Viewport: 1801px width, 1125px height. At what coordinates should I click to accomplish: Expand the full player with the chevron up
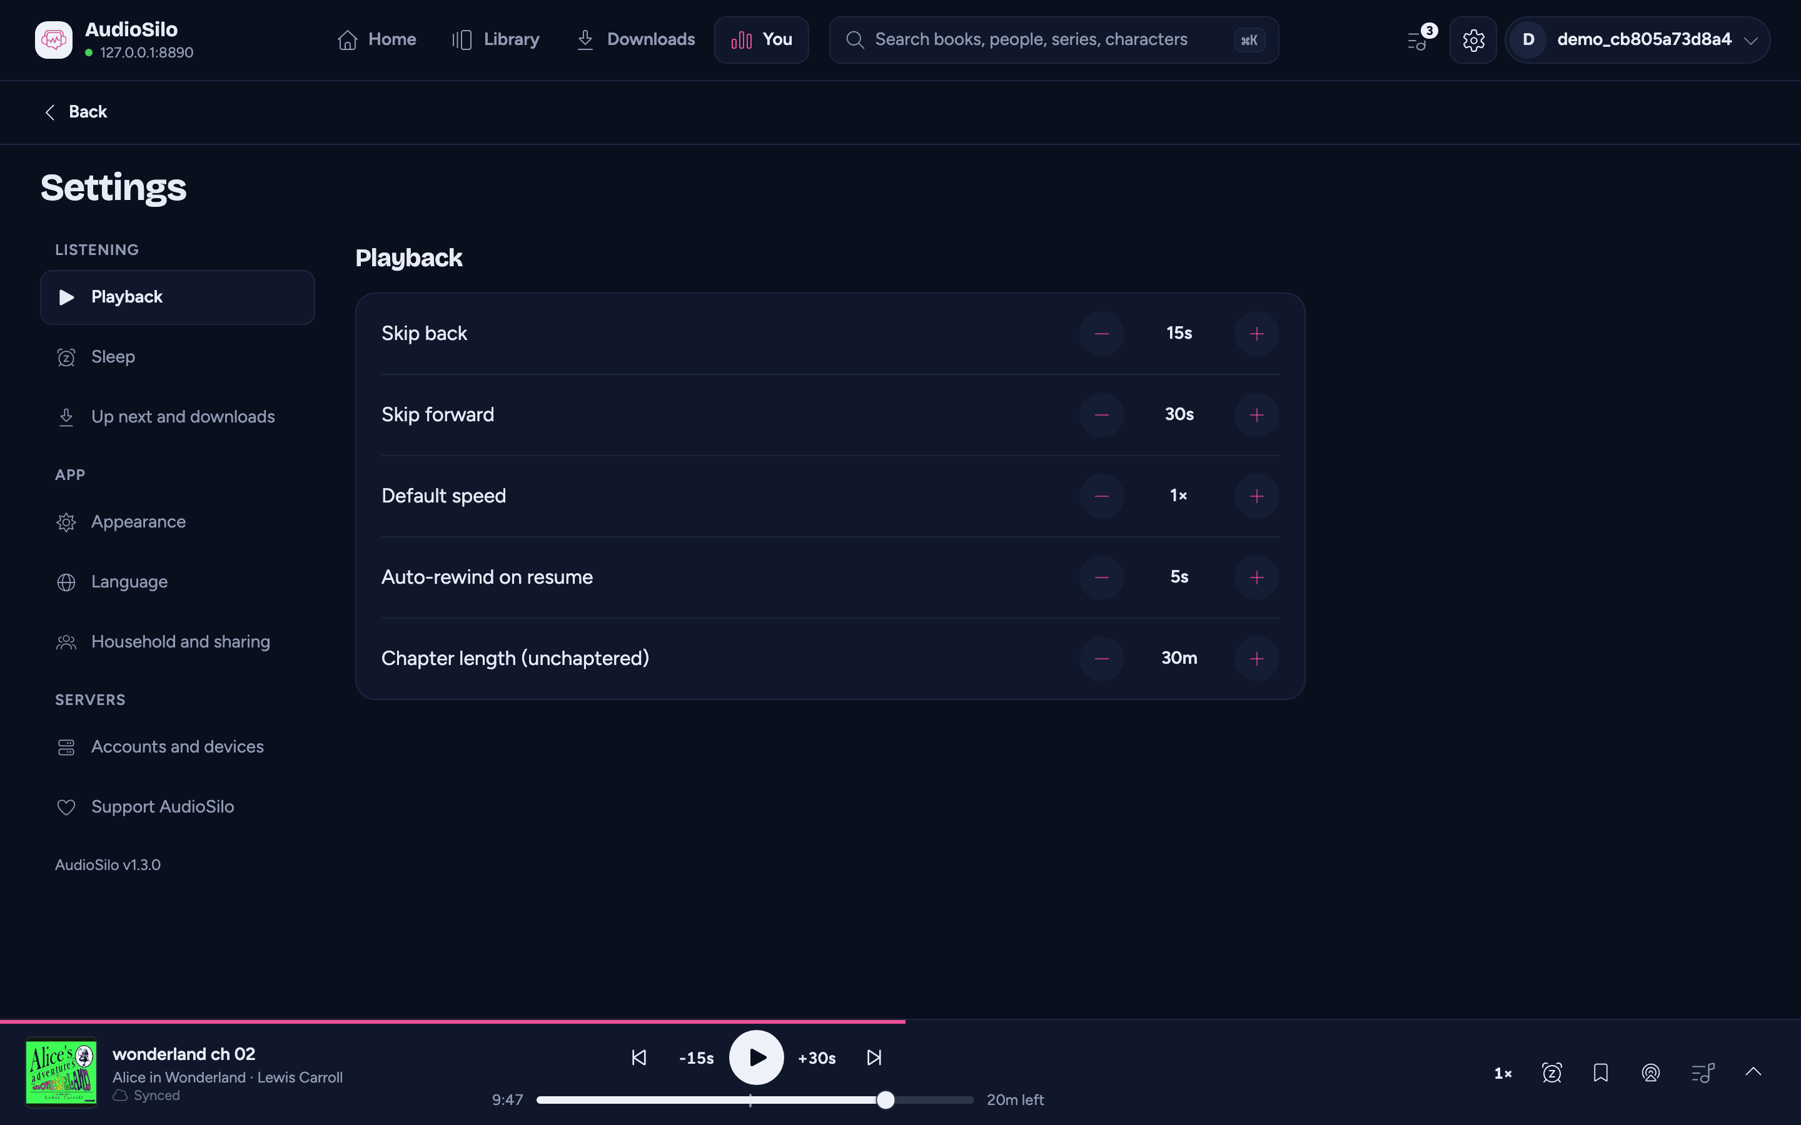tap(1753, 1071)
